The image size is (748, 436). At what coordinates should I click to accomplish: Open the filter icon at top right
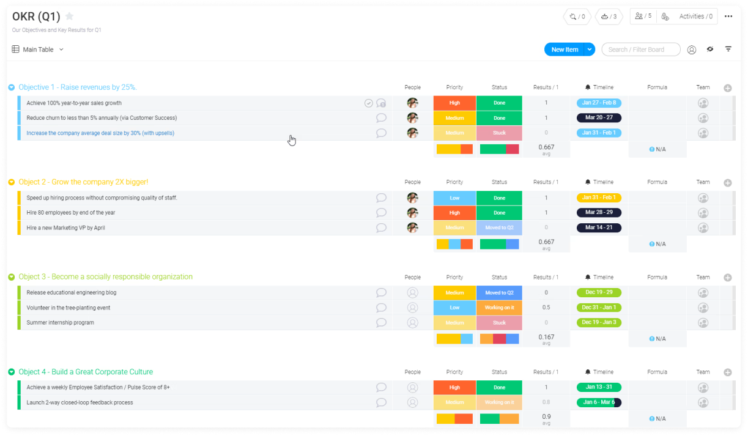tap(728, 49)
